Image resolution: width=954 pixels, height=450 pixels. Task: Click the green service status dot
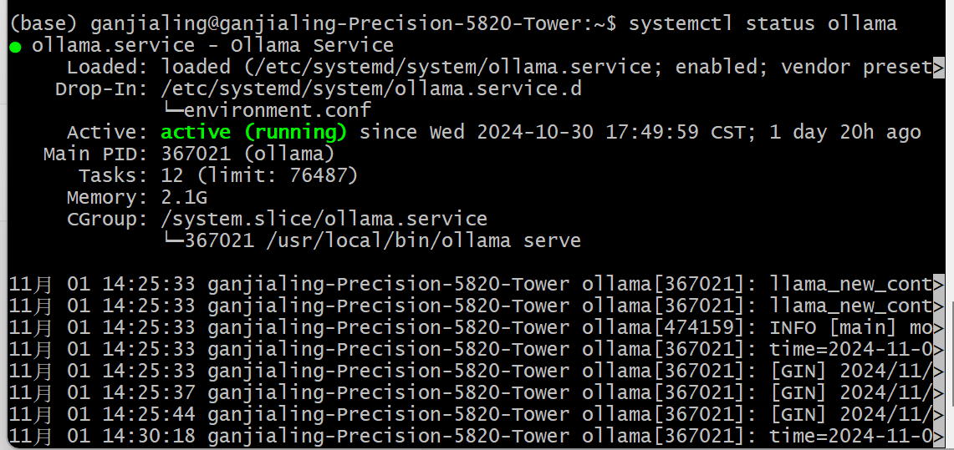(15, 48)
